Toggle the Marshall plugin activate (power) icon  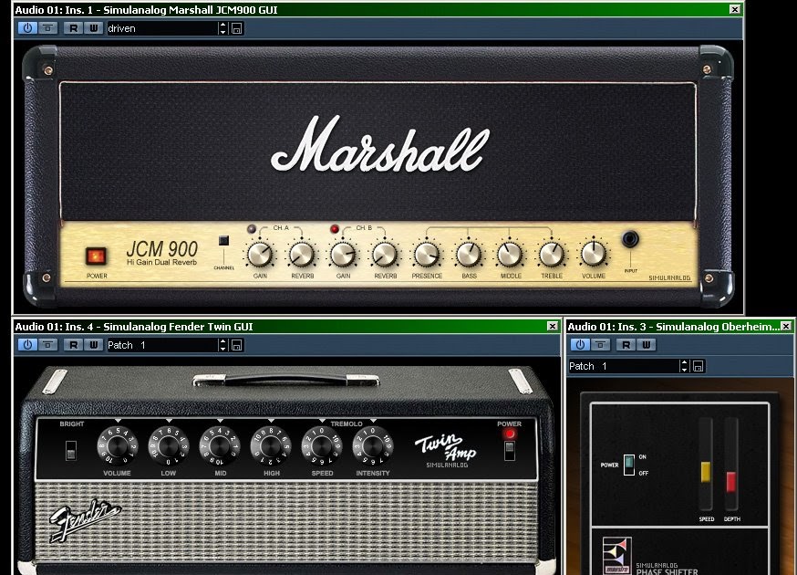pos(27,27)
